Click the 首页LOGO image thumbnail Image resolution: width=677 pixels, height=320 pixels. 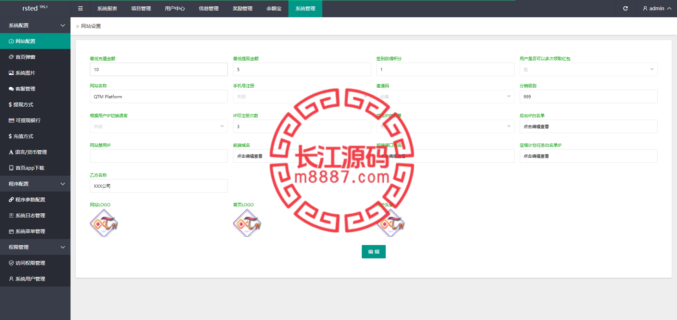pos(247,223)
